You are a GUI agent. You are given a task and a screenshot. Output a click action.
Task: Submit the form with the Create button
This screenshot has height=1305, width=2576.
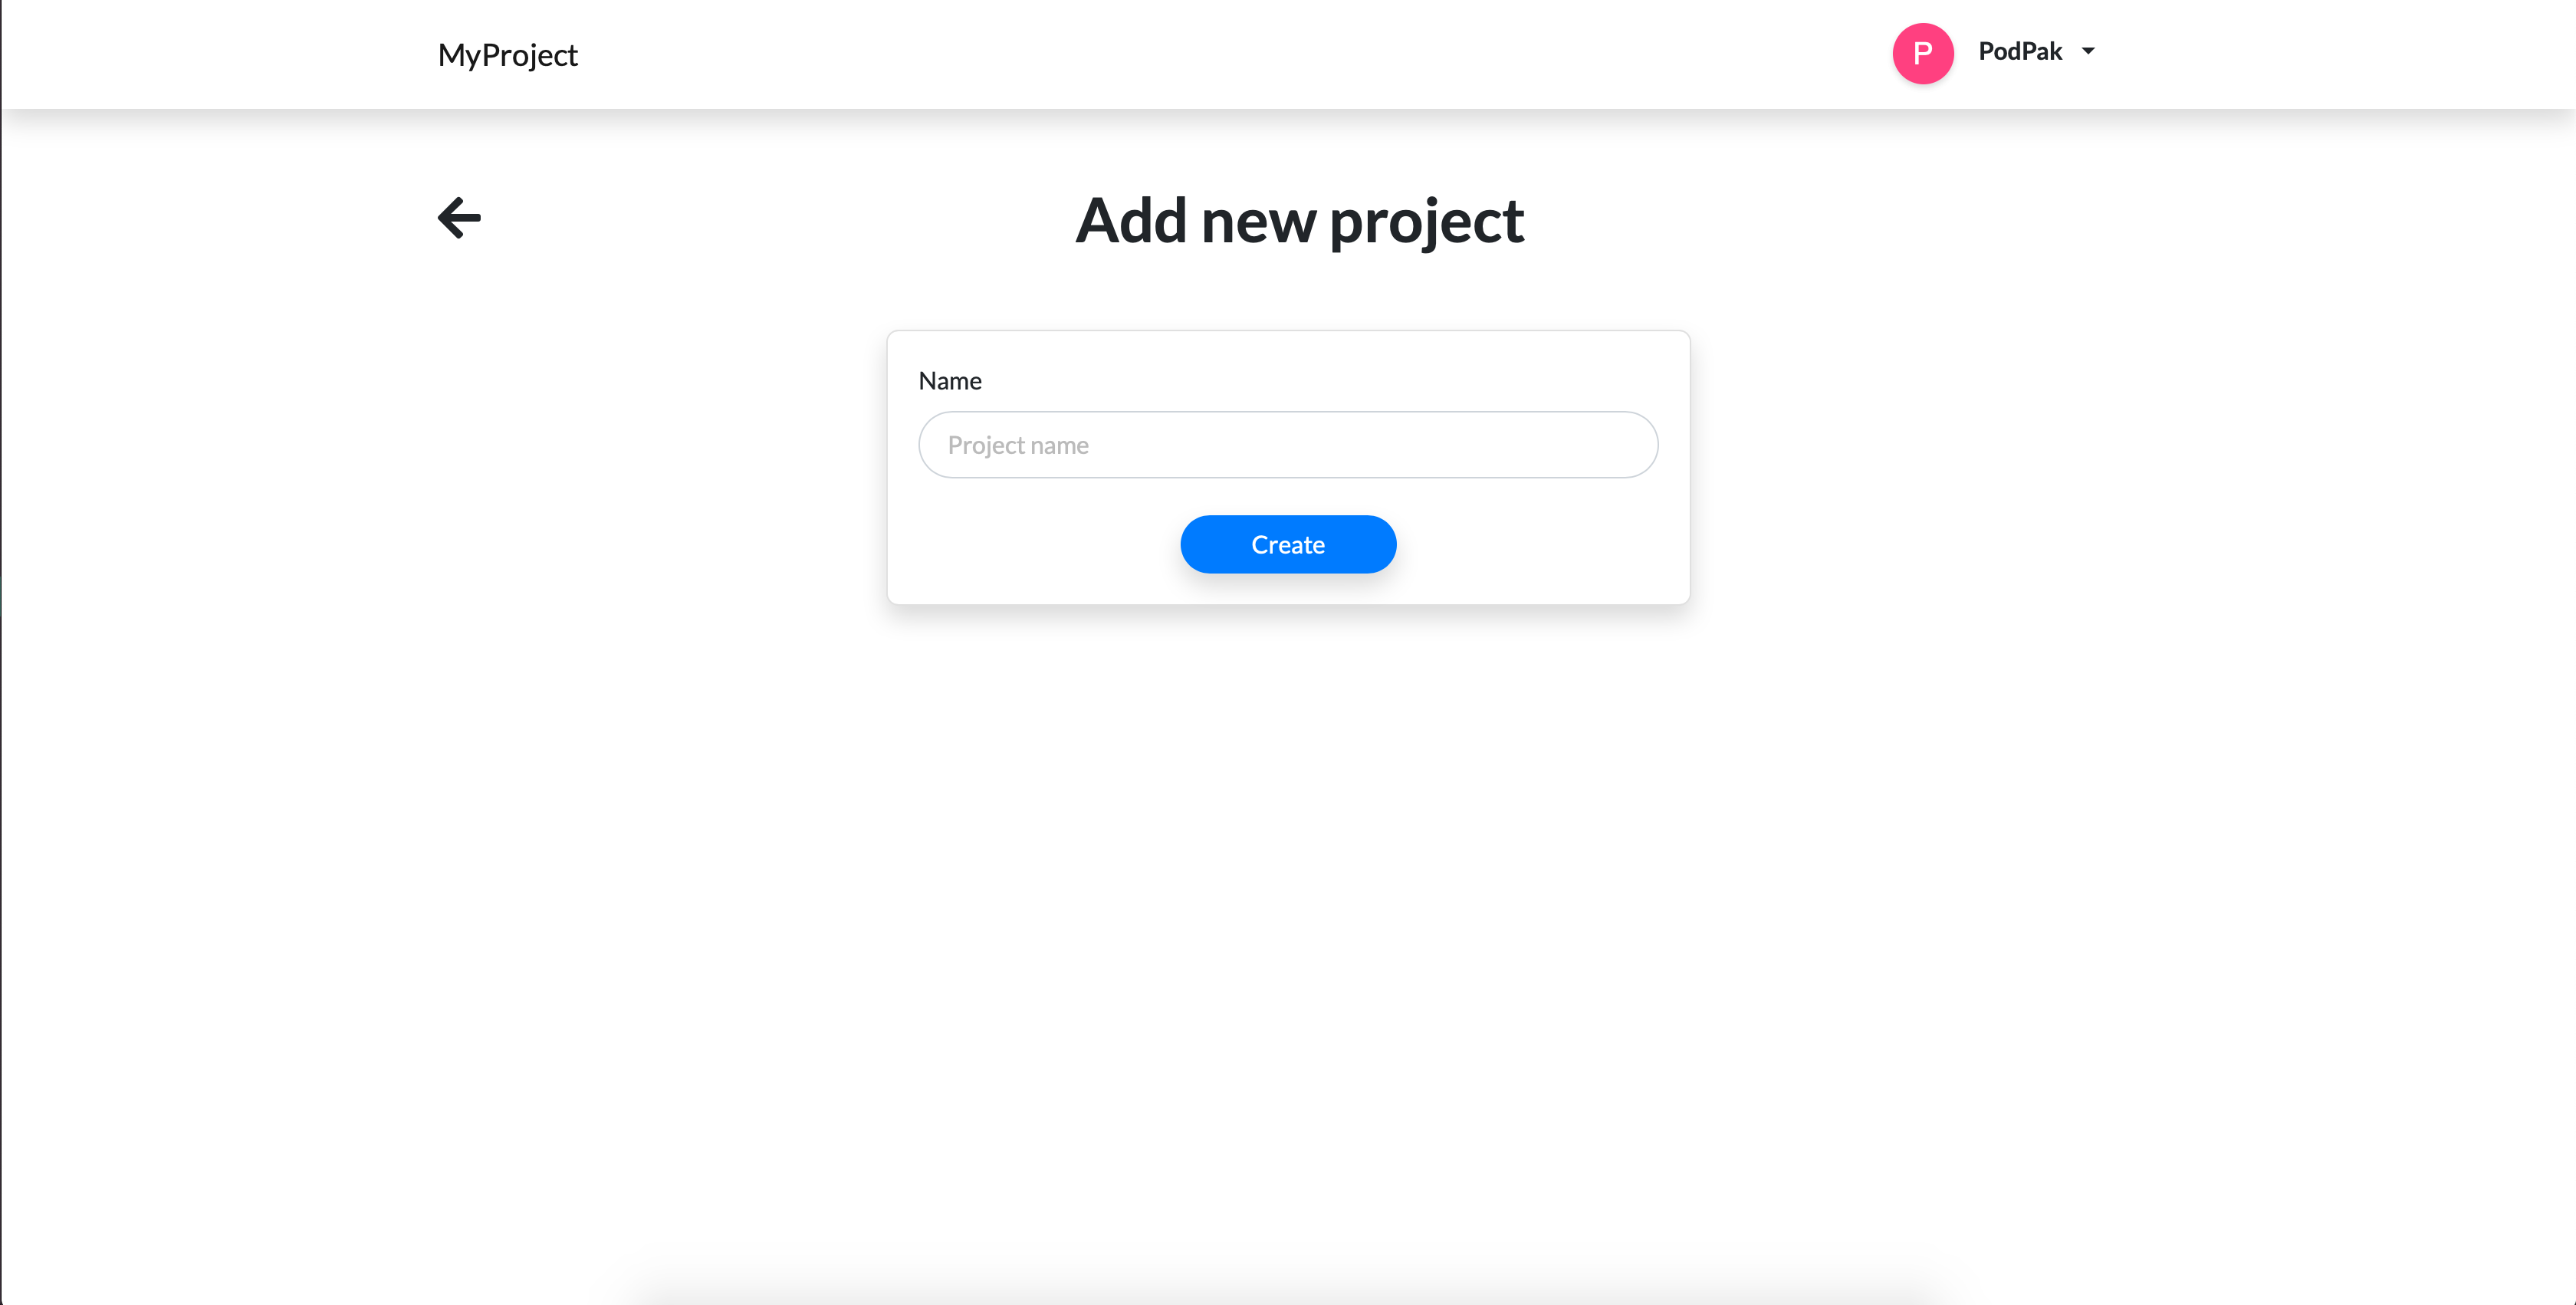1288,544
